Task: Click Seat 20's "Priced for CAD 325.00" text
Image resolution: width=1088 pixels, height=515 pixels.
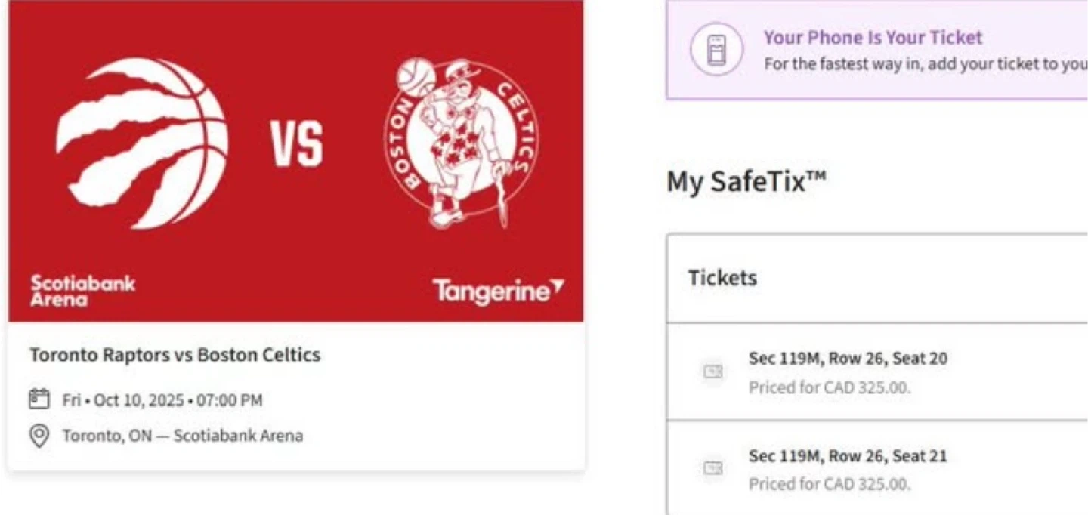Action: pos(830,388)
